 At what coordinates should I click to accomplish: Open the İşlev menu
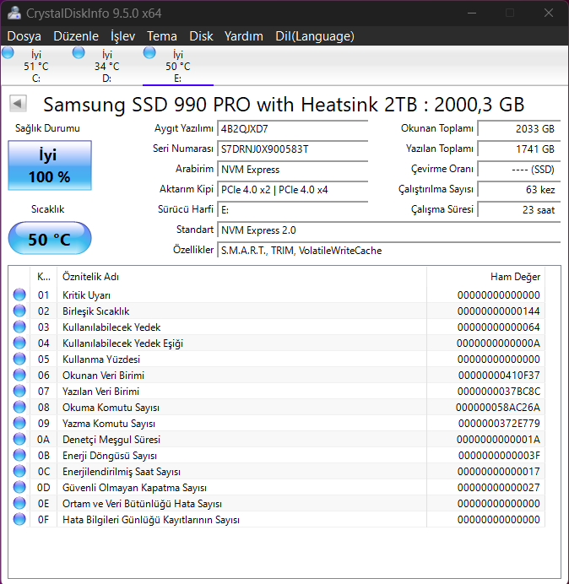[122, 36]
